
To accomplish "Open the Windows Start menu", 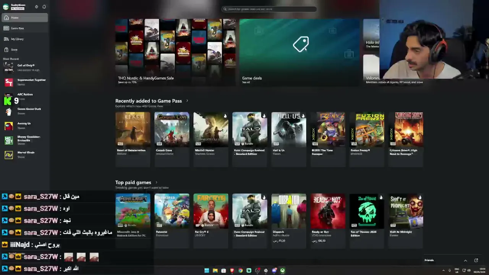I will [x=207, y=271].
